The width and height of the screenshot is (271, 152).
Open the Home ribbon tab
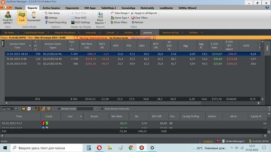point(18,8)
